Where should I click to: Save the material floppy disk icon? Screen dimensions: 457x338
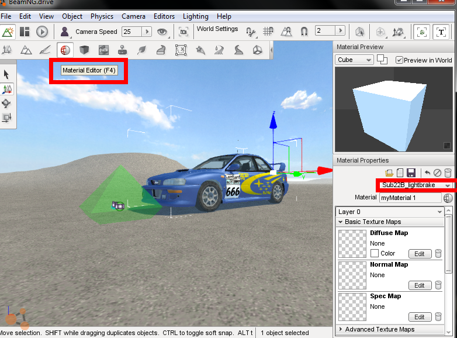point(411,173)
